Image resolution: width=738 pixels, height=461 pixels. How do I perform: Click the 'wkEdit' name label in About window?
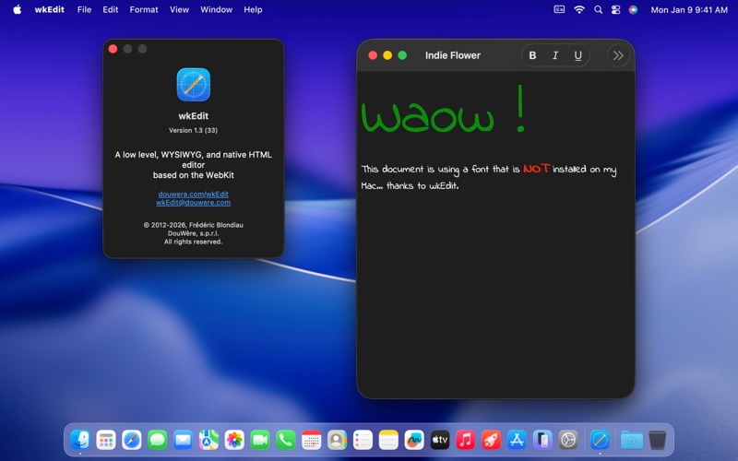pyautogui.click(x=194, y=116)
